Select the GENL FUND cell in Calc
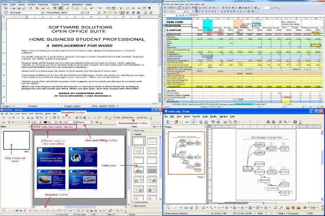The image size is (325, 216). [x=179, y=22]
